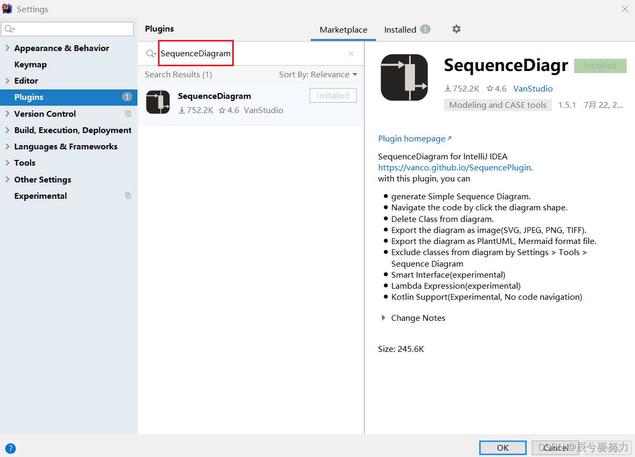Screen dimensions: 635x457
Task: Click the Size: 245.6K text
Action: 401,349
